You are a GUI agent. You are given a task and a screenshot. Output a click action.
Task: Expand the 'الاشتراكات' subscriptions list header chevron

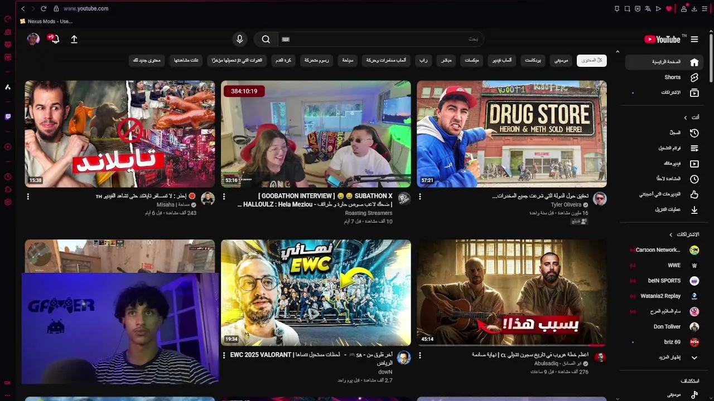tap(671, 234)
